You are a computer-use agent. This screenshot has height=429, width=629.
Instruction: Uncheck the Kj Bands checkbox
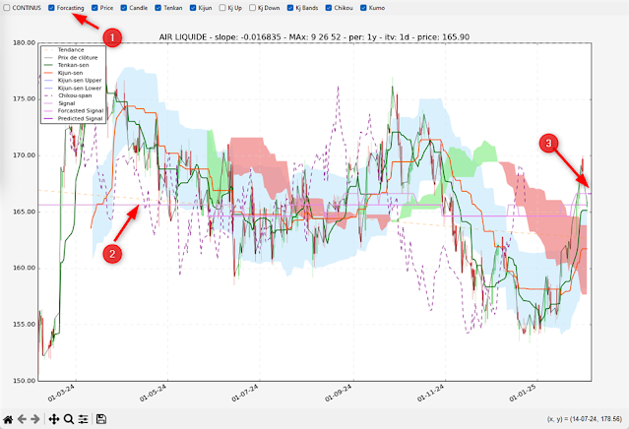(x=288, y=8)
